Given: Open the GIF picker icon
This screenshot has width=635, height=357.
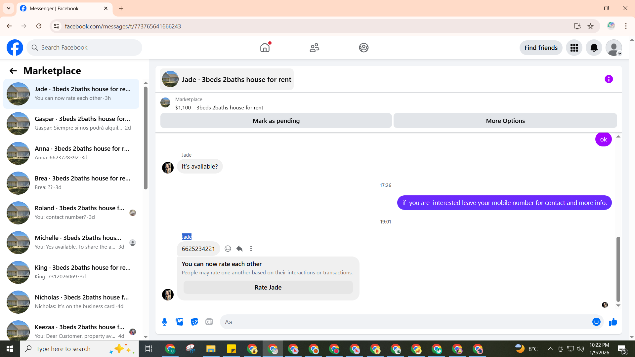Looking at the screenshot, I should (209, 322).
